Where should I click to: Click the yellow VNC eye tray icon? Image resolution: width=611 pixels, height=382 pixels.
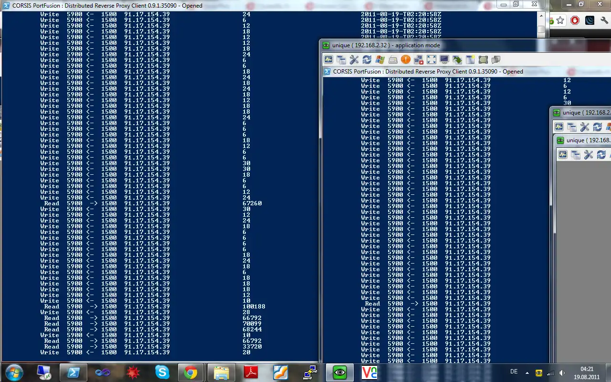(538, 372)
